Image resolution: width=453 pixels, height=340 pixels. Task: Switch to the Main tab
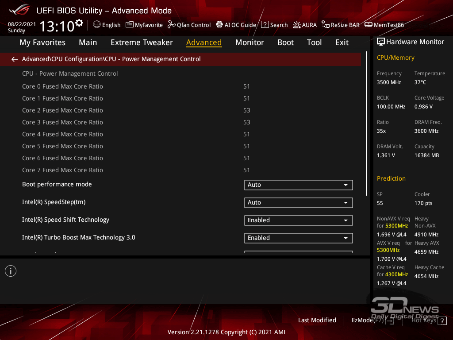coord(88,42)
